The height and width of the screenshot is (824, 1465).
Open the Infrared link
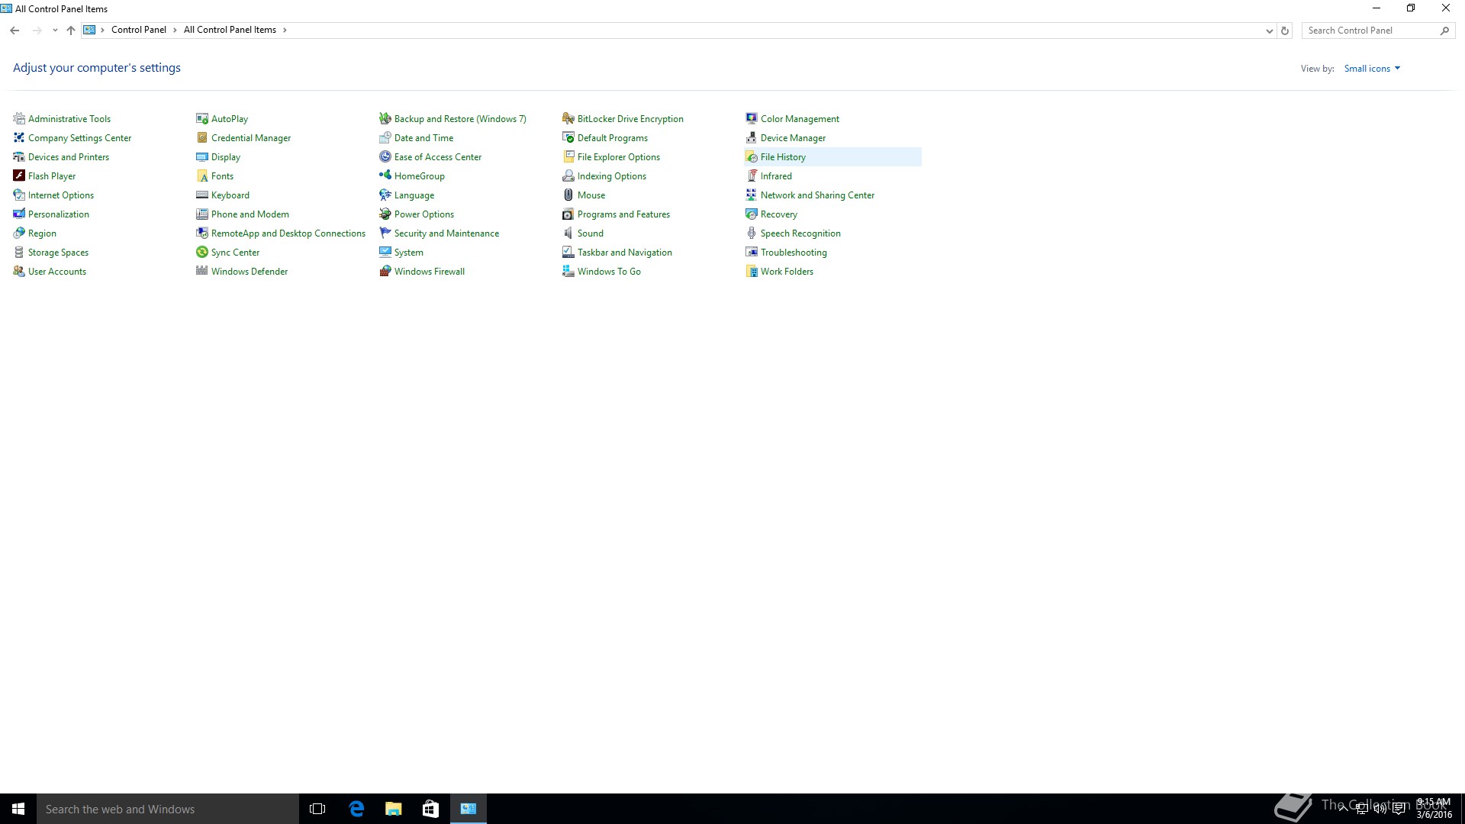pos(776,175)
